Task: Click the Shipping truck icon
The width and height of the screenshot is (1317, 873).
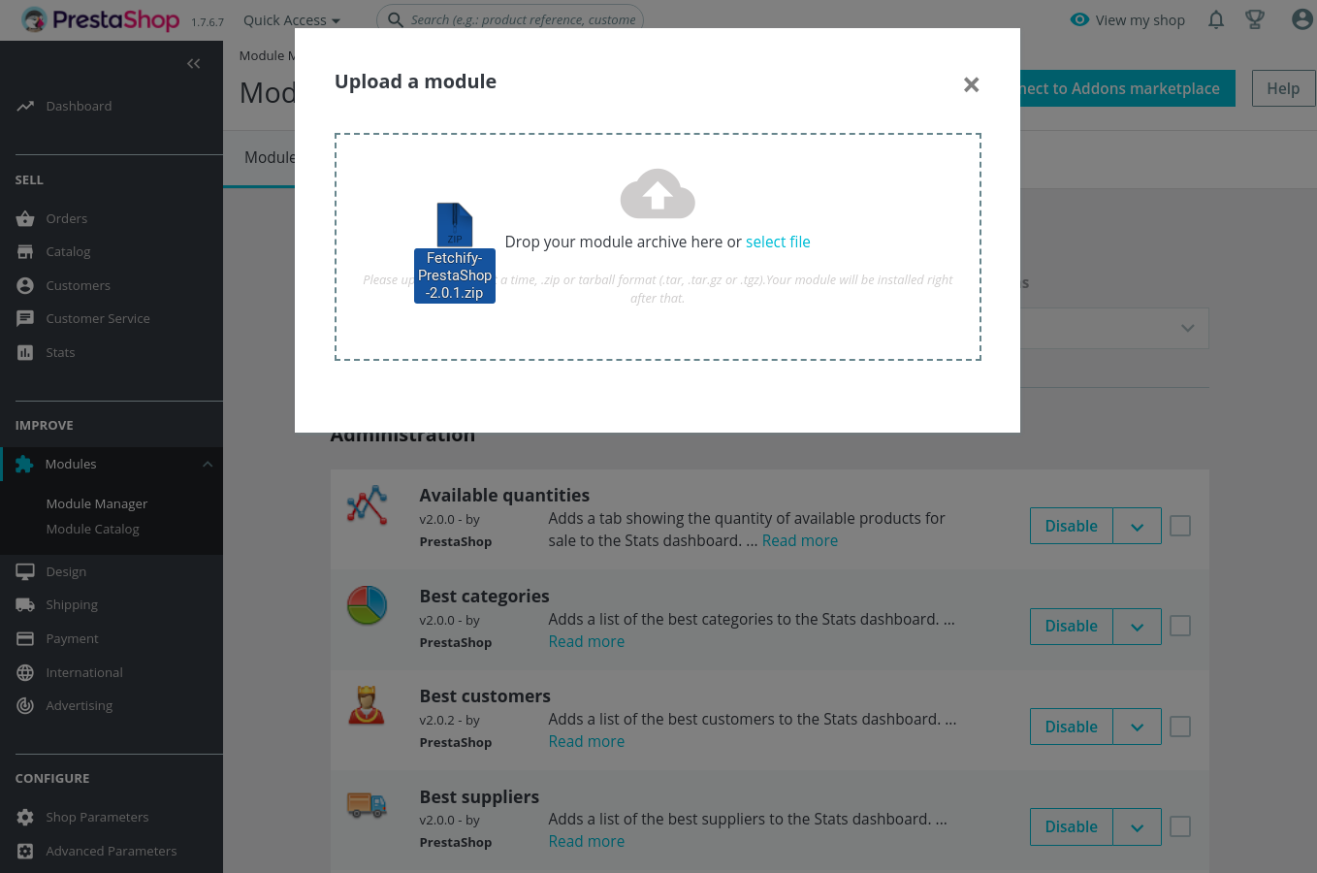Action: click(25, 604)
